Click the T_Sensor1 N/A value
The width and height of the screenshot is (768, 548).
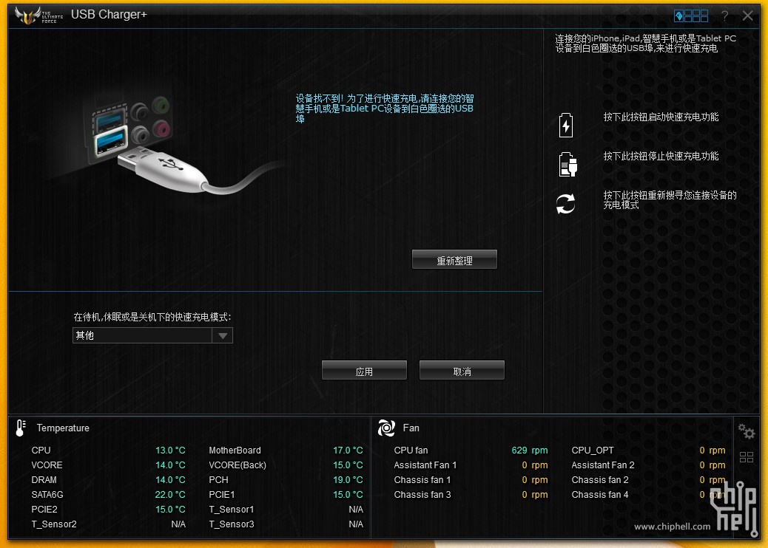356,509
